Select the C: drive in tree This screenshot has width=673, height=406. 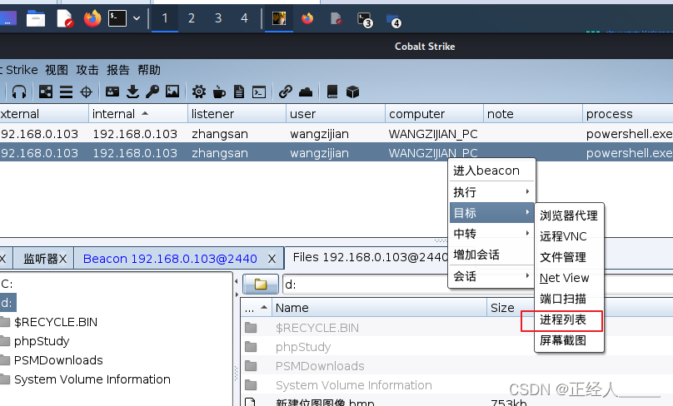pos(7,284)
